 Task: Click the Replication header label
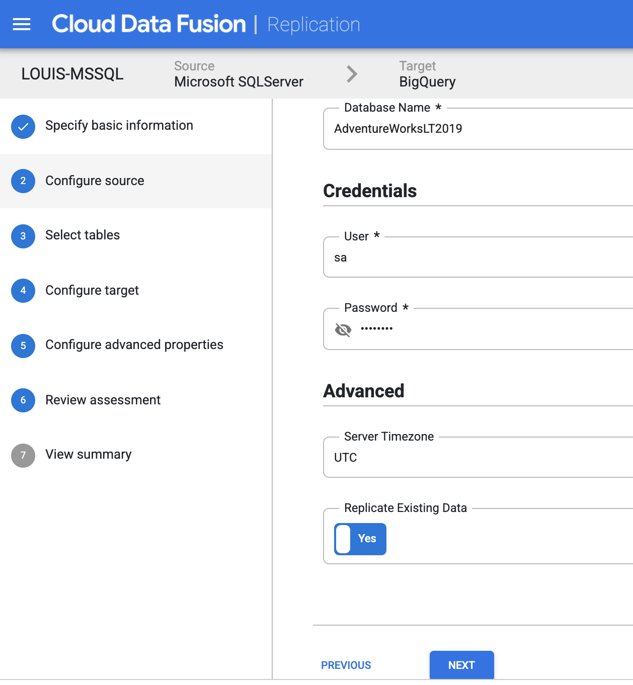pyautogui.click(x=313, y=25)
